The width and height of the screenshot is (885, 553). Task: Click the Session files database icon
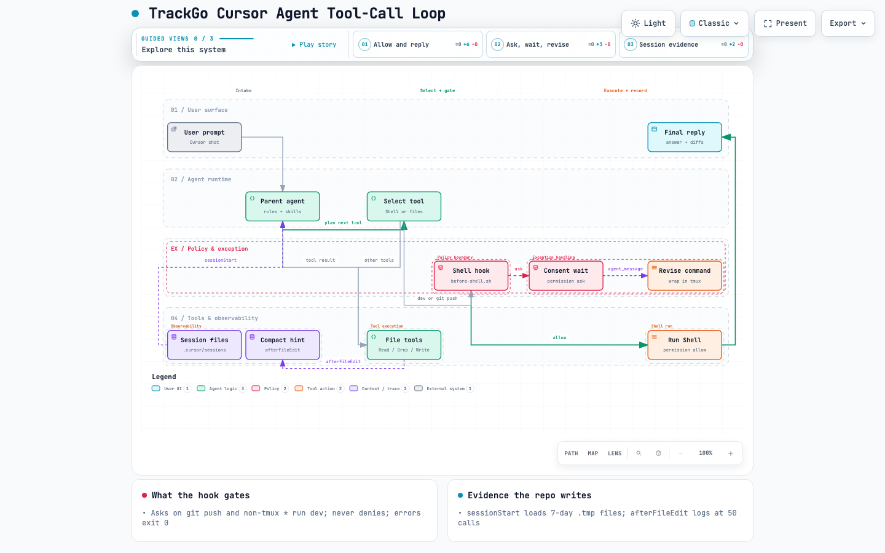pyautogui.click(x=174, y=337)
